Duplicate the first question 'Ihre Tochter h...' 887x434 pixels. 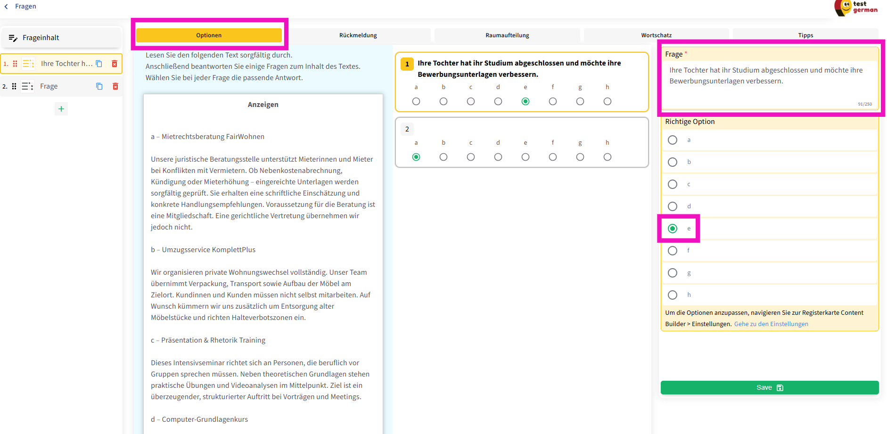click(x=99, y=64)
